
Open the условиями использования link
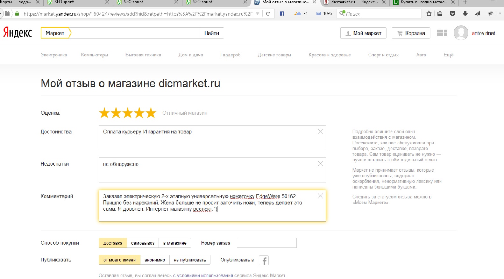(x=203, y=275)
